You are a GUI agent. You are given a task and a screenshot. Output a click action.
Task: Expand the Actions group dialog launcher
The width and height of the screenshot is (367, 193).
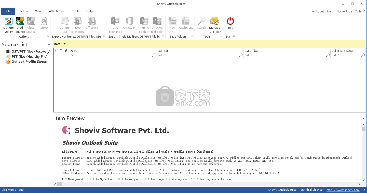click(48, 37)
